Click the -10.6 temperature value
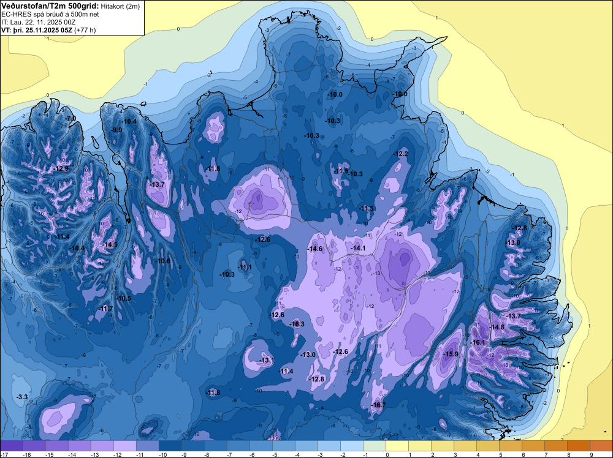The height and width of the screenshot is (458, 613). coord(162,261)
